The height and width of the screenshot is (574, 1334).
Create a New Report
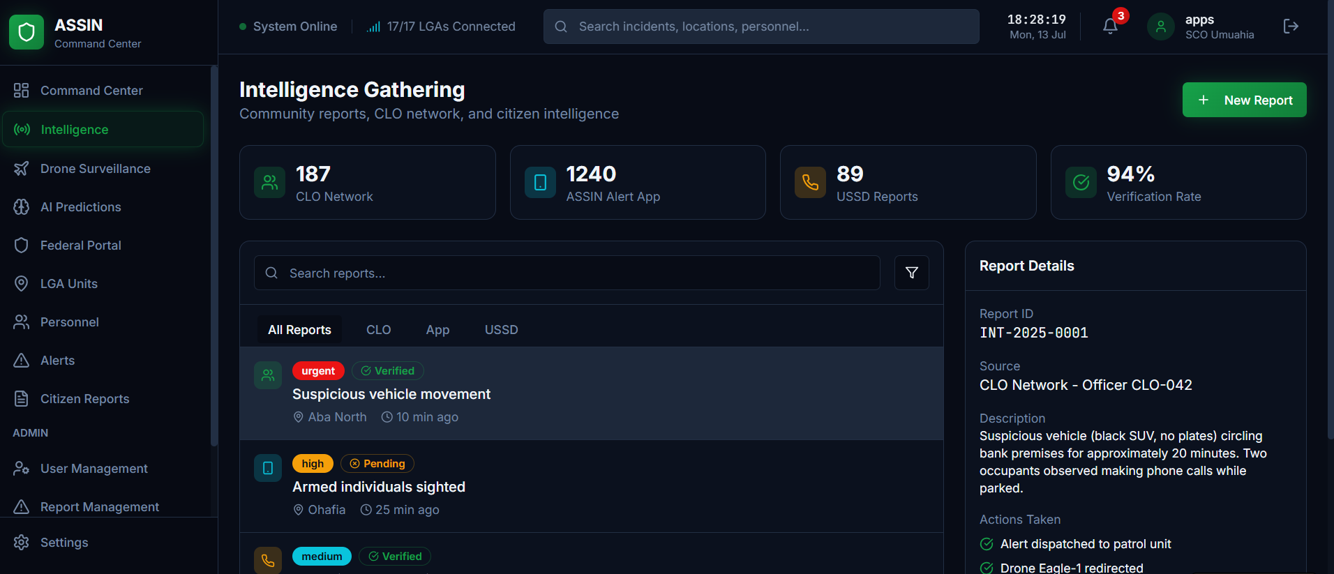tap(1244, 100)
